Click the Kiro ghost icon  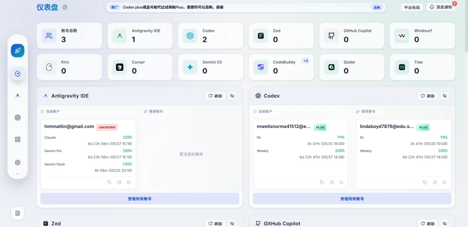point(49,67)
